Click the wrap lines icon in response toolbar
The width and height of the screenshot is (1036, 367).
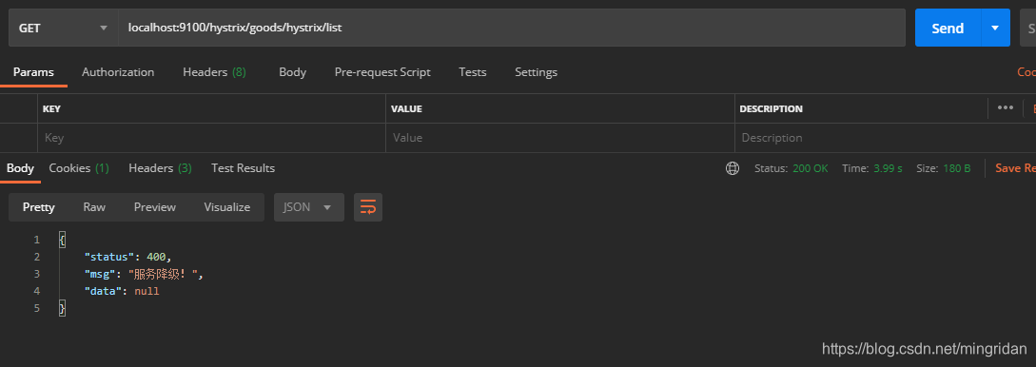(x=368, y=207)
